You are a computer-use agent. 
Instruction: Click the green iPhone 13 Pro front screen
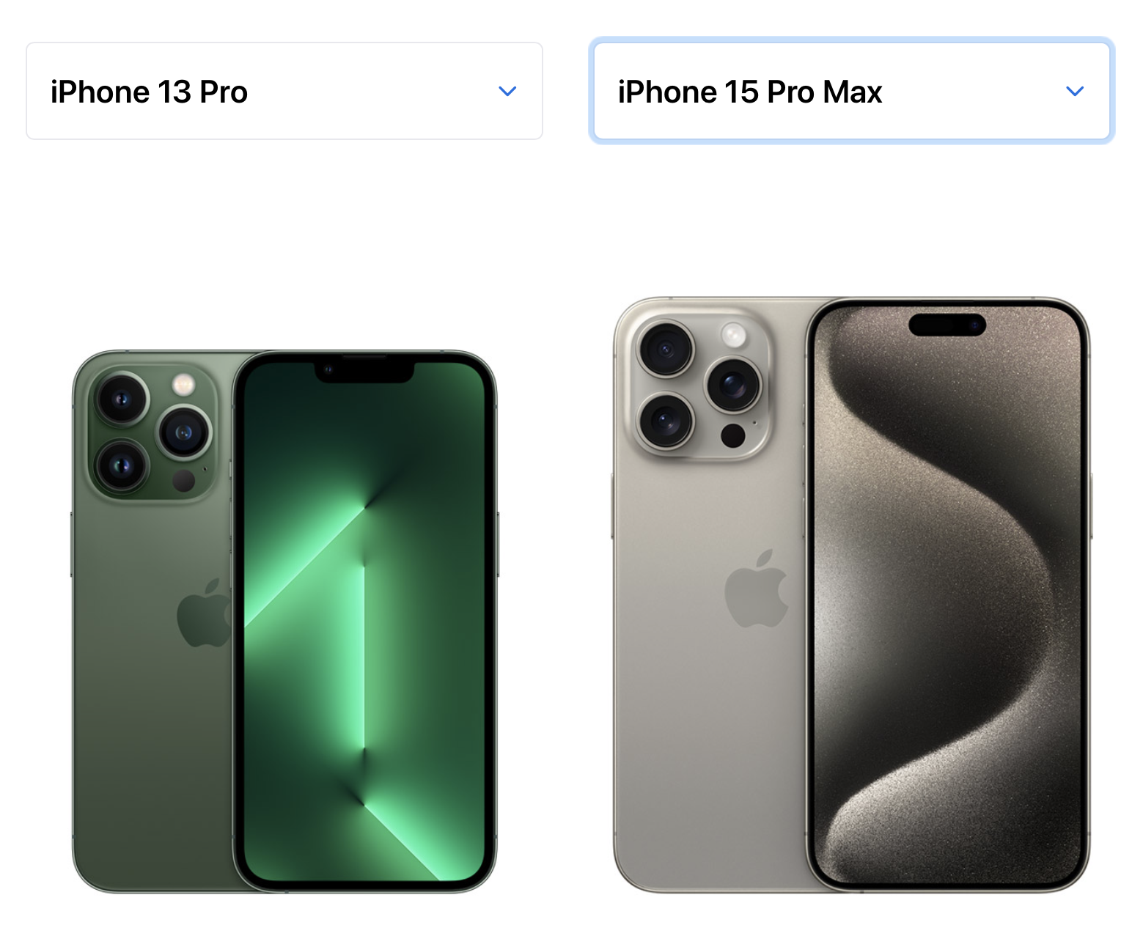364,622
